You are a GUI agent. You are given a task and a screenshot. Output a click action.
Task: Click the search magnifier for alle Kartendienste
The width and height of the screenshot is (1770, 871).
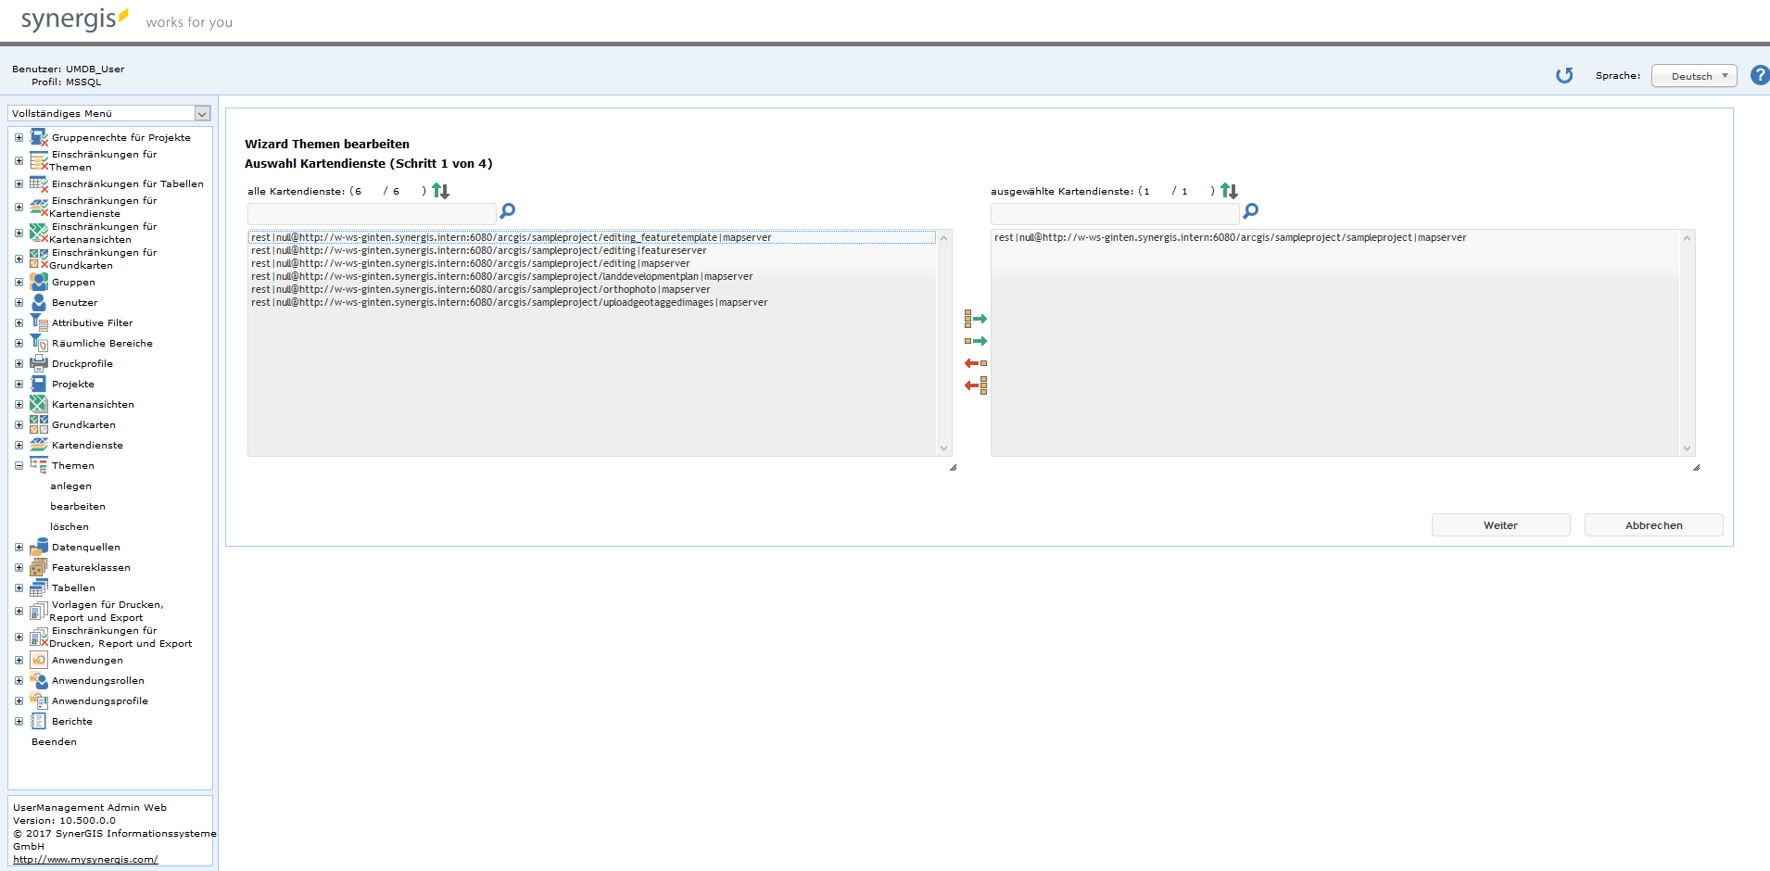click(507, 211)
